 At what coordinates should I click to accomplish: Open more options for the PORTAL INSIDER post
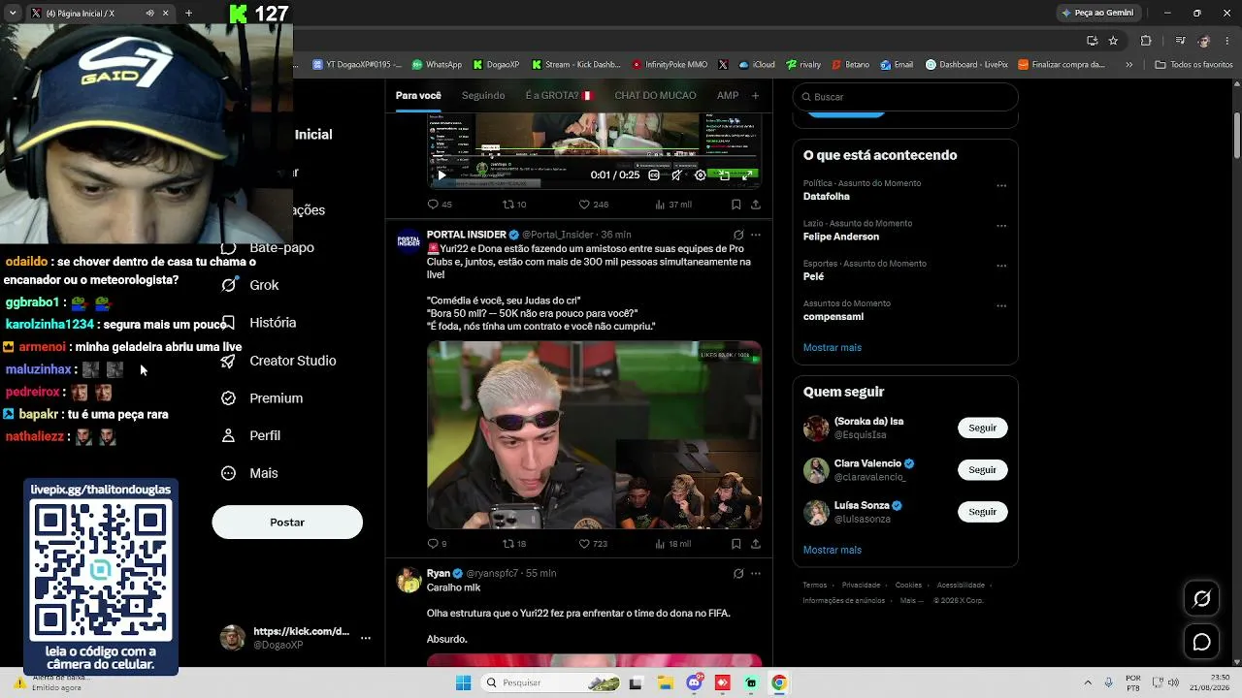coord(756,235)
